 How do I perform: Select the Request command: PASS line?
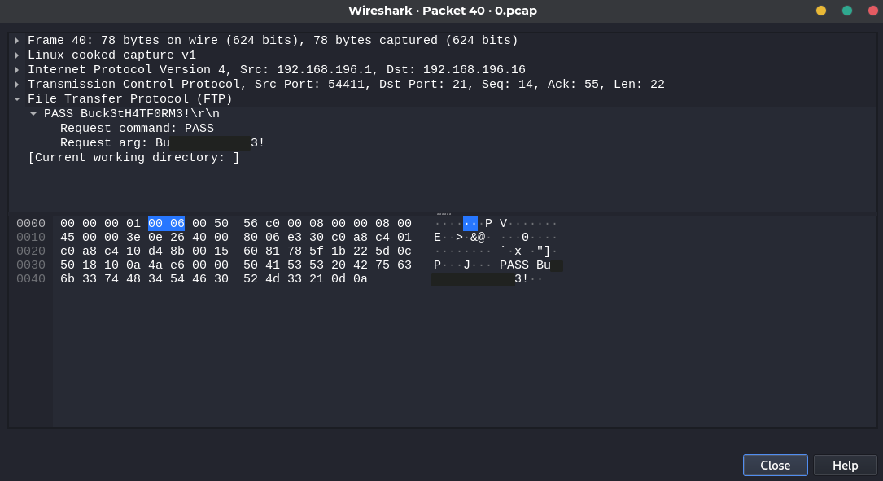point(137,129)
